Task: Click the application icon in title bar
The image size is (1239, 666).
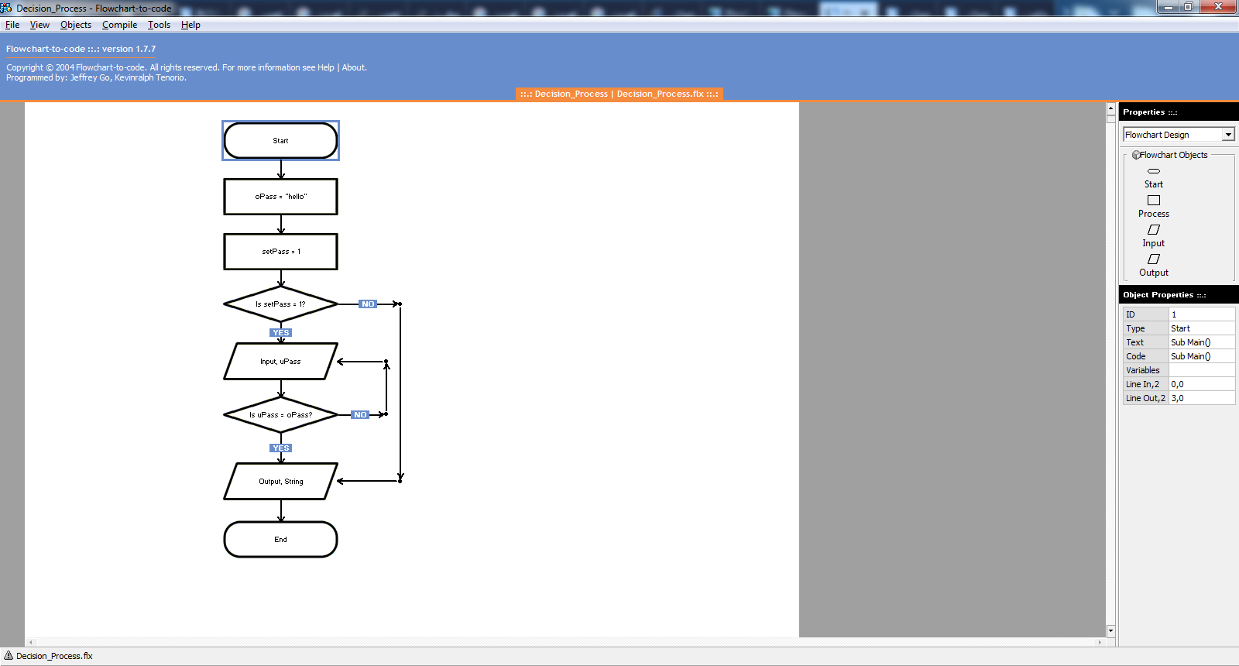Action: (6, 8)
